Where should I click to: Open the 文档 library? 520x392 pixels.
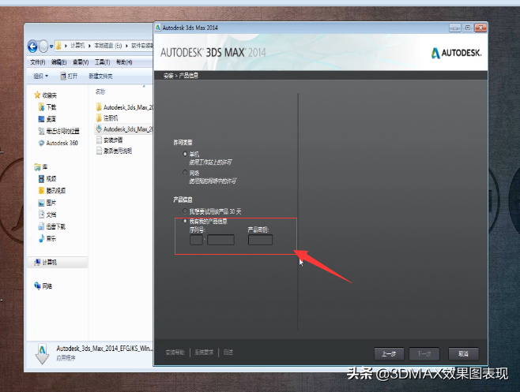(x=47, y=215)
